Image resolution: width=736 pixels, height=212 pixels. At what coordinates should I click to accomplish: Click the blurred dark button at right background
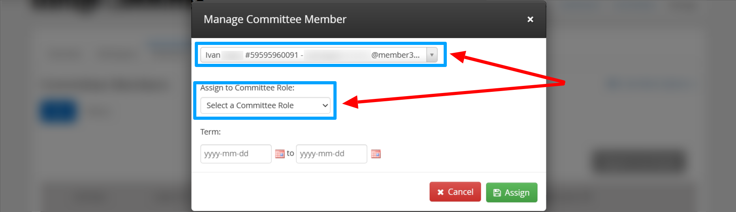point(639,162)
